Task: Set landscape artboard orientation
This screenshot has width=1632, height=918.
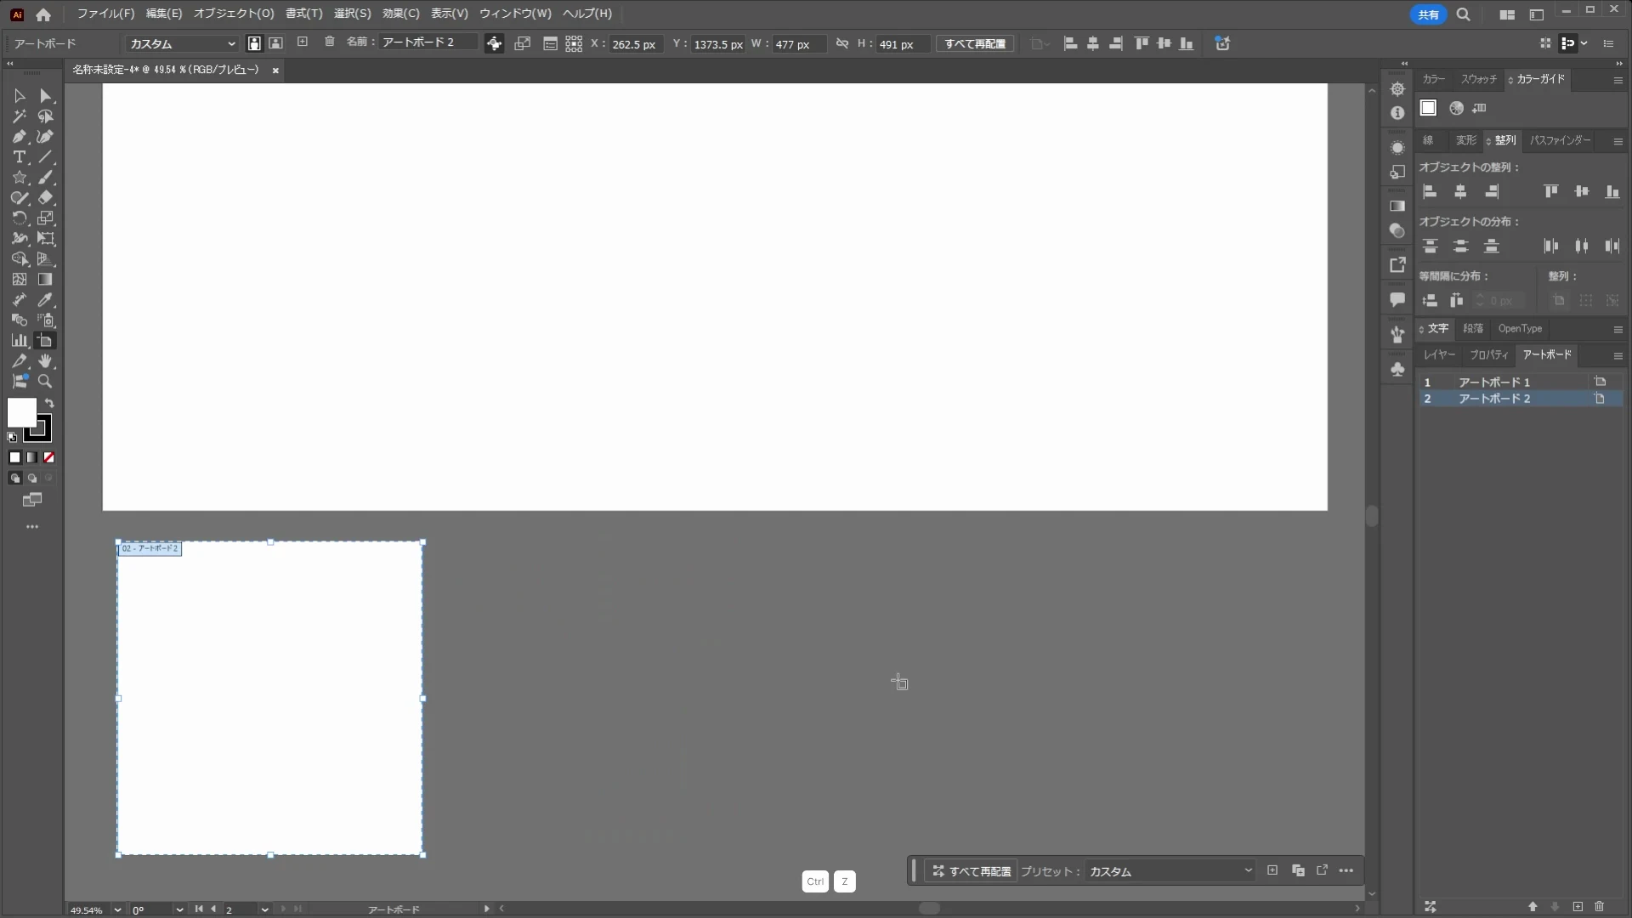Action: click(275, 43)
